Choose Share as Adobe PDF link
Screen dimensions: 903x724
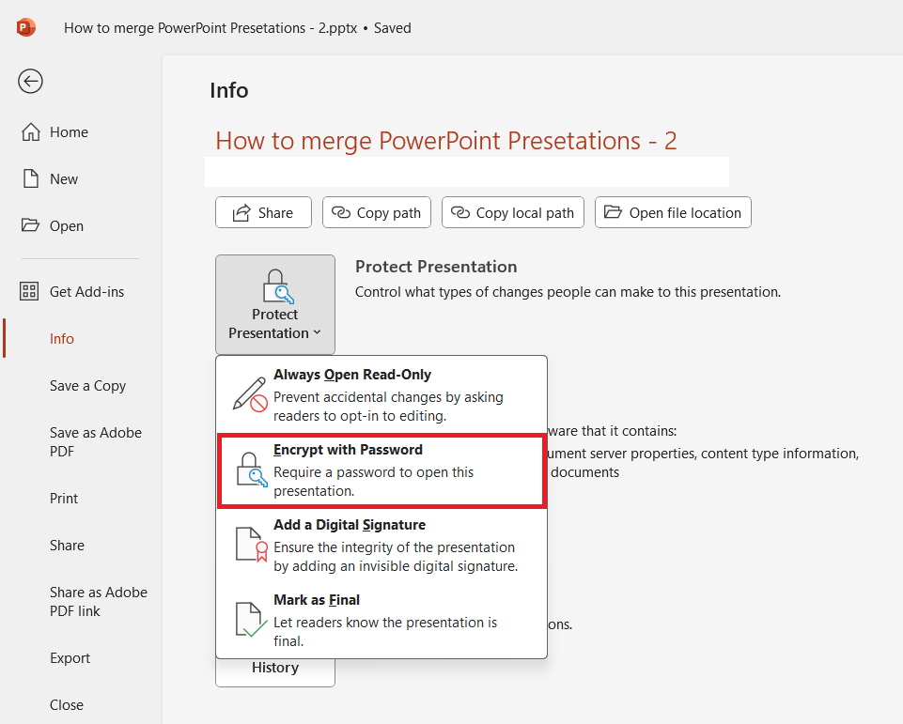(x=98, y=601)
